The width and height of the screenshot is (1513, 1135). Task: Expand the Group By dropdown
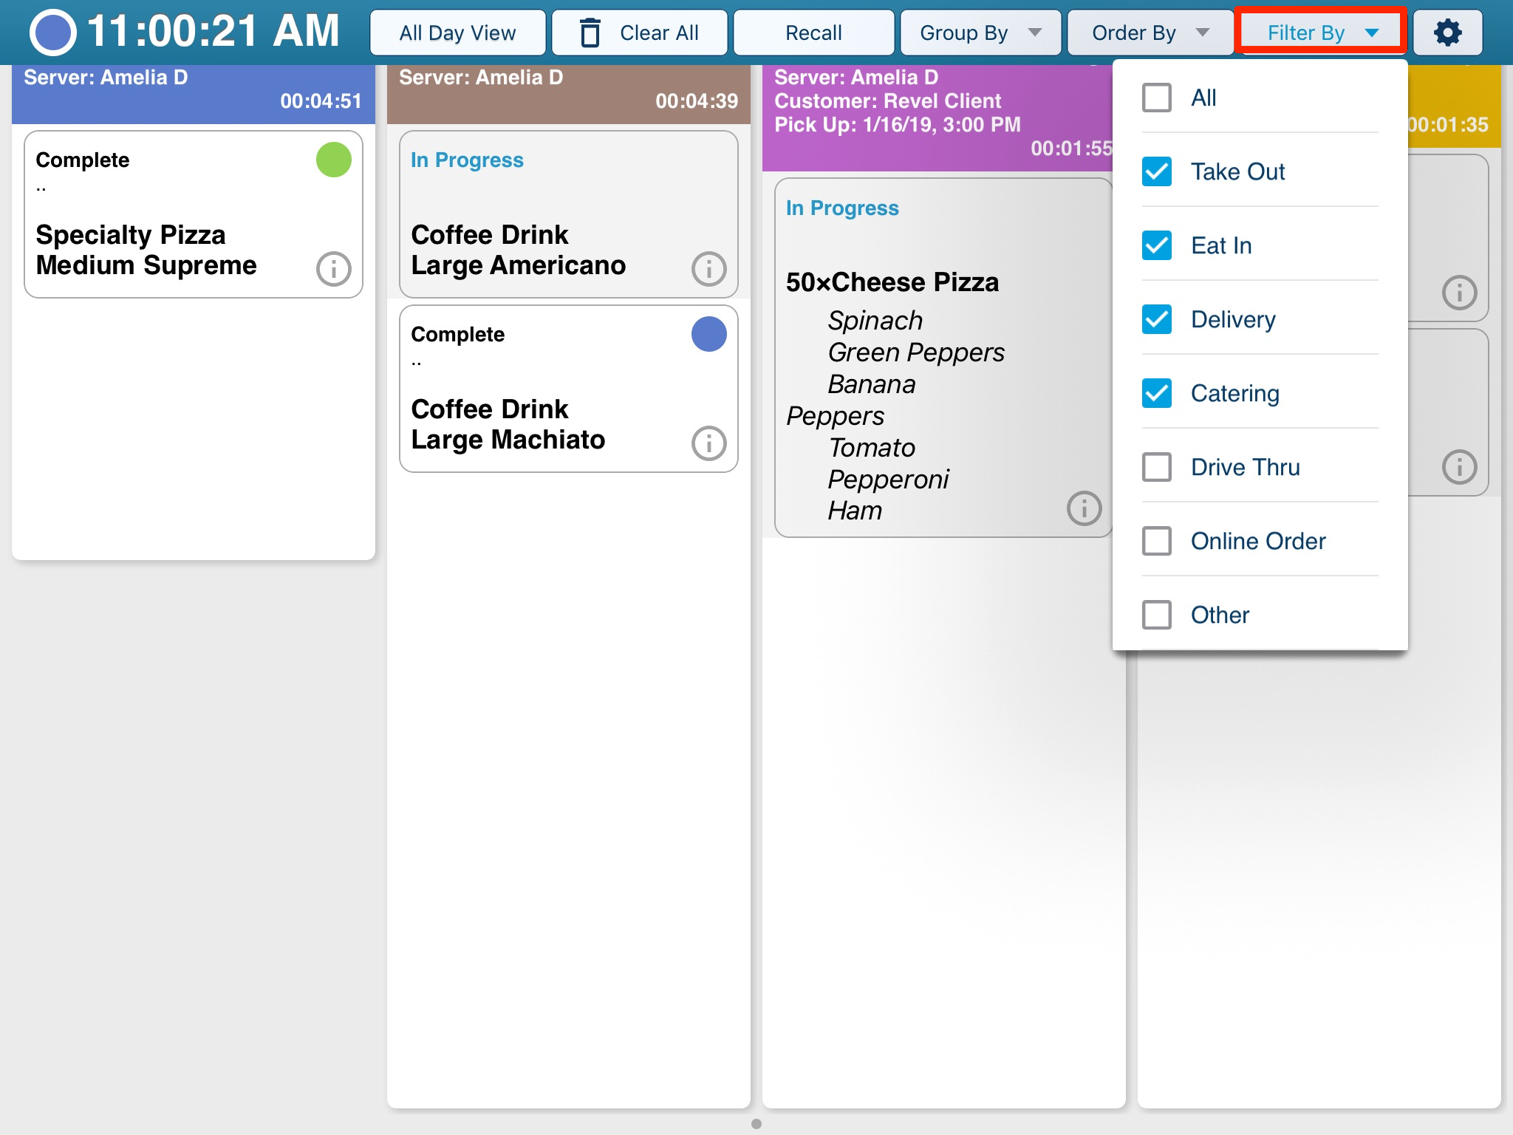click(x=980, y=33)
